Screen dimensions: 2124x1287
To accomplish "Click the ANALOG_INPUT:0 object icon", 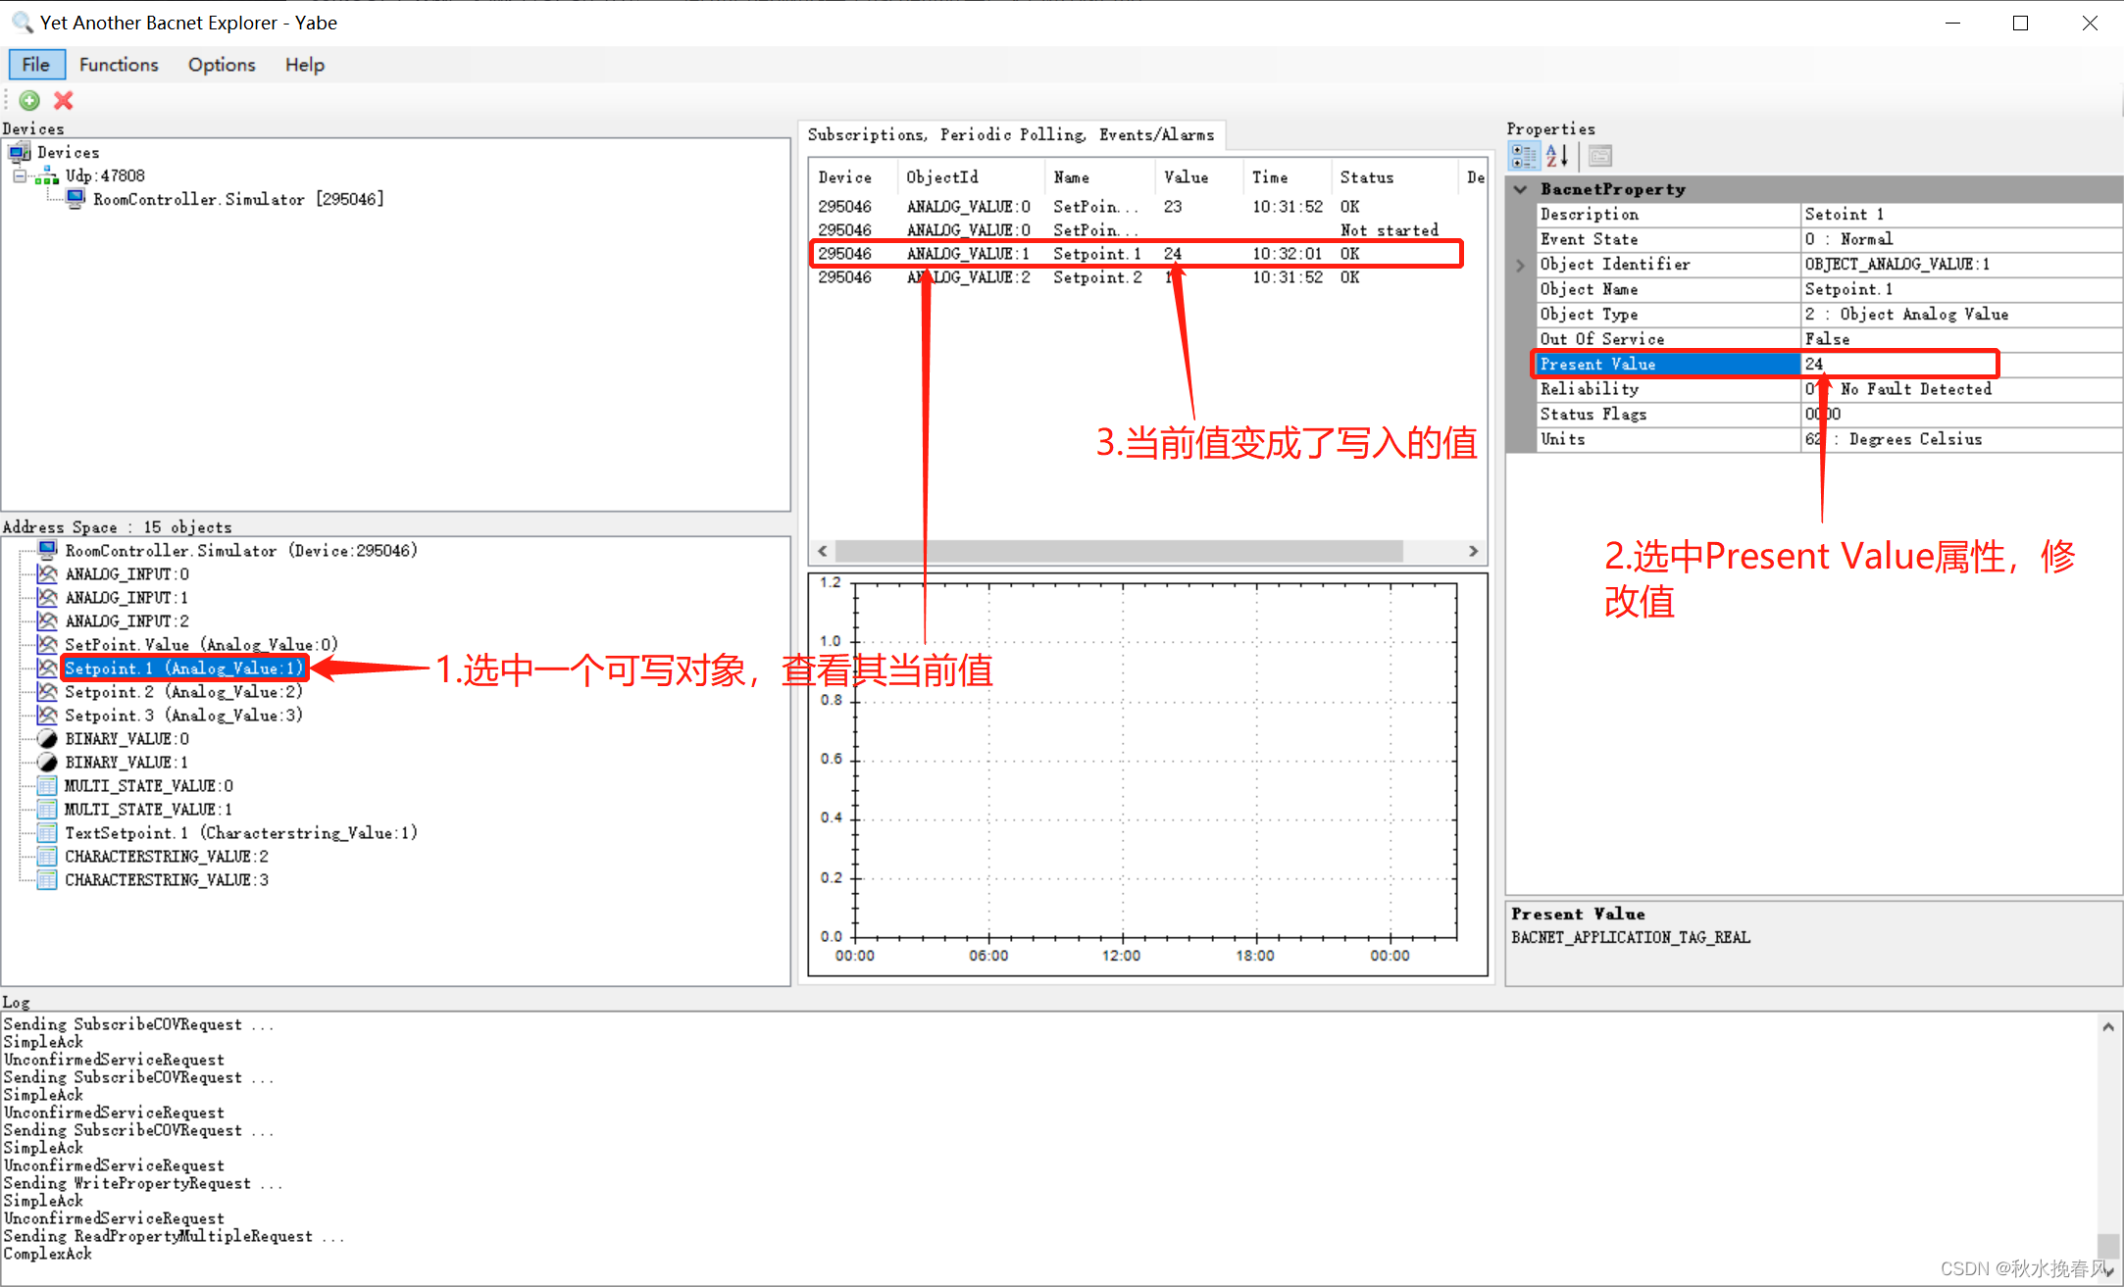I will (46, 573).
